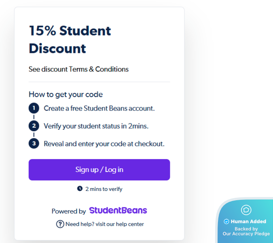Open the discount Terms & Conditions link
273x243 pixels.
tap(78, 69)
